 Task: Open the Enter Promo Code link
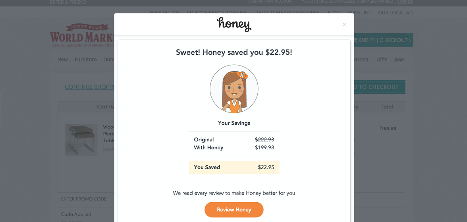point(84,199)
